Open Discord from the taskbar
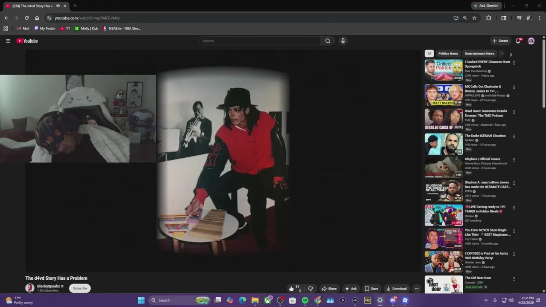Screen dimensions: 546x307 (x=392, y=300)
